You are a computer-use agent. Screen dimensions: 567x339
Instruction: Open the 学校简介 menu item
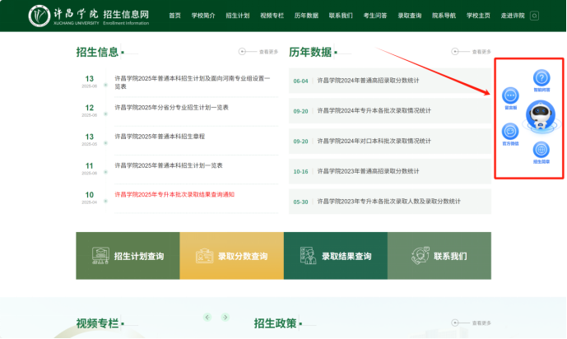[x=203, y=16]
